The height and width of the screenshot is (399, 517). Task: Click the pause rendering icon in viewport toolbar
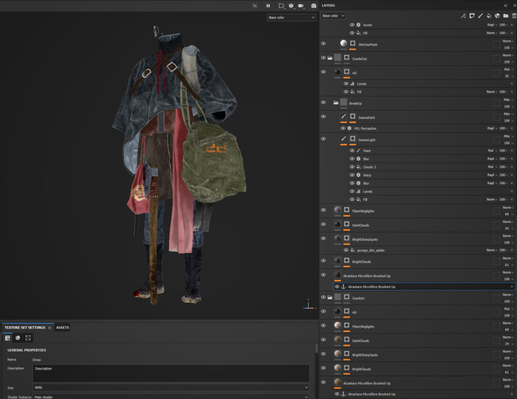click(x=268, y=6)
